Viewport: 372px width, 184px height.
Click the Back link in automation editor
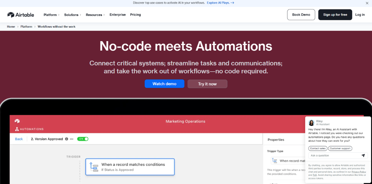(19, 139)
